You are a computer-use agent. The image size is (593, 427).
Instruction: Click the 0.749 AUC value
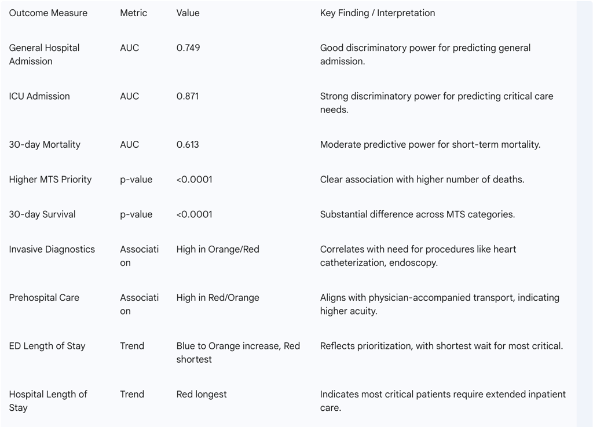pos(188,48)
